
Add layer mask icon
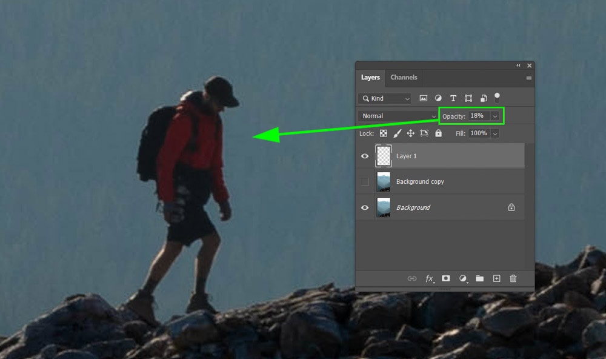(445, 278)
